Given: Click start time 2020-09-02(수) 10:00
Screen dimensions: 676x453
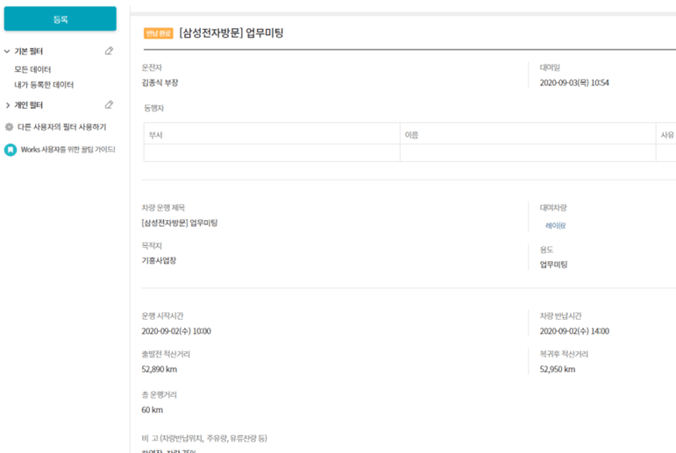Looking at the screenshot, I should [x=176, y=331].
